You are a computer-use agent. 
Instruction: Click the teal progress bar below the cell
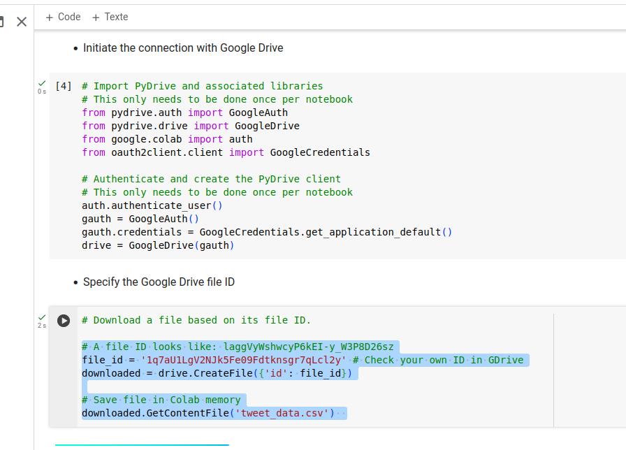click(142, 444)
